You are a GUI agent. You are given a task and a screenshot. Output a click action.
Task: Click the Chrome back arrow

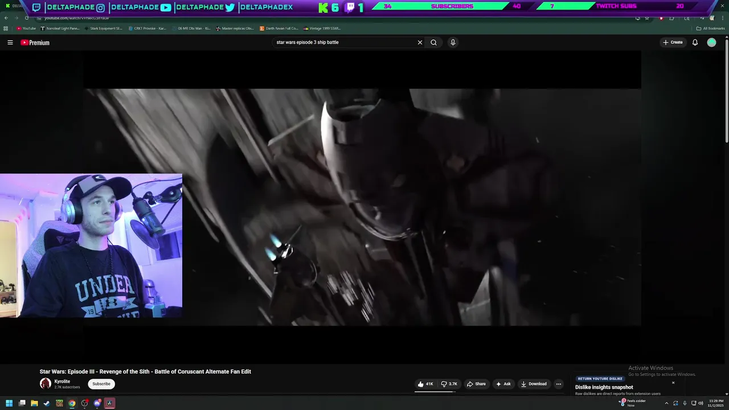pyautogui.click(x=6, y=18)
